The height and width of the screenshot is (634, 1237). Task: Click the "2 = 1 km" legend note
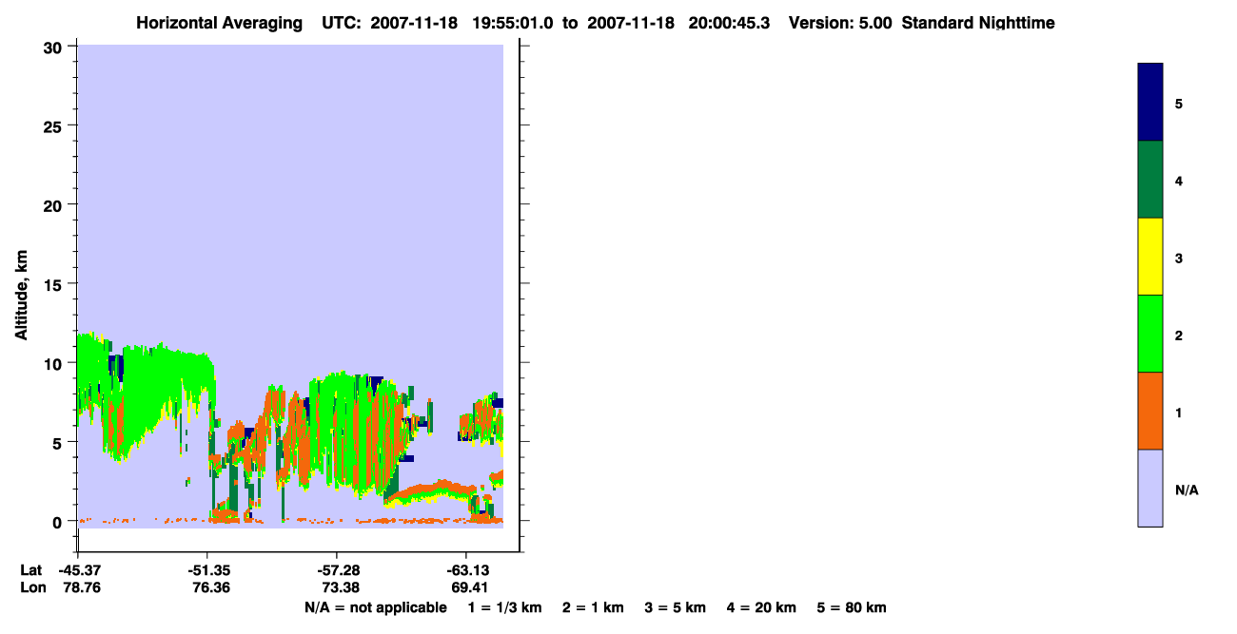pos(593,607)
